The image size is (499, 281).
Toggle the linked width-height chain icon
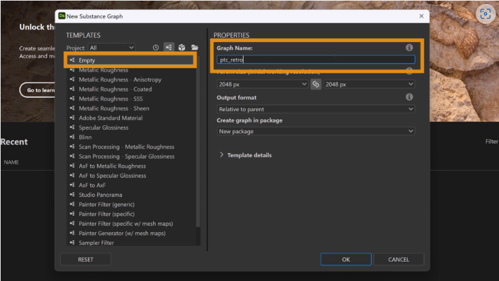click(316, 84)
